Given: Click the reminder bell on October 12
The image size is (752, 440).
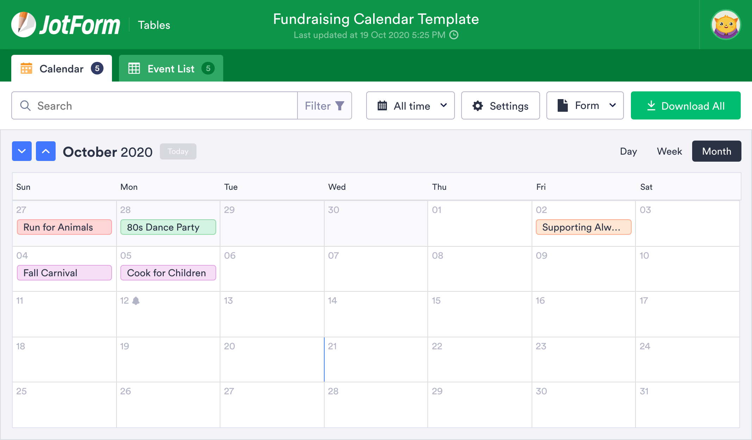Looking at the screenshot, I should [136, 301].
